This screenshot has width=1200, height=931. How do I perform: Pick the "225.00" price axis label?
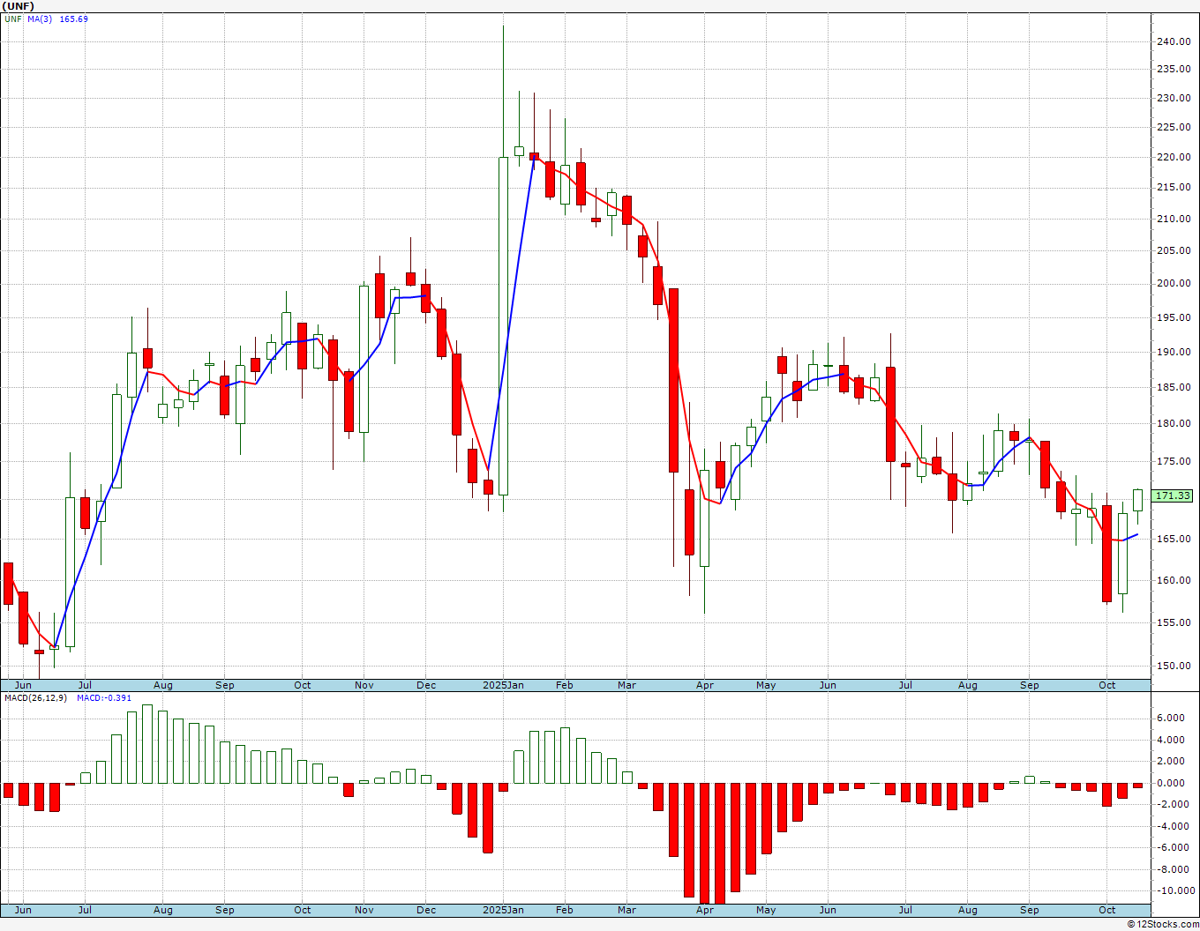tap(1174, 128)
